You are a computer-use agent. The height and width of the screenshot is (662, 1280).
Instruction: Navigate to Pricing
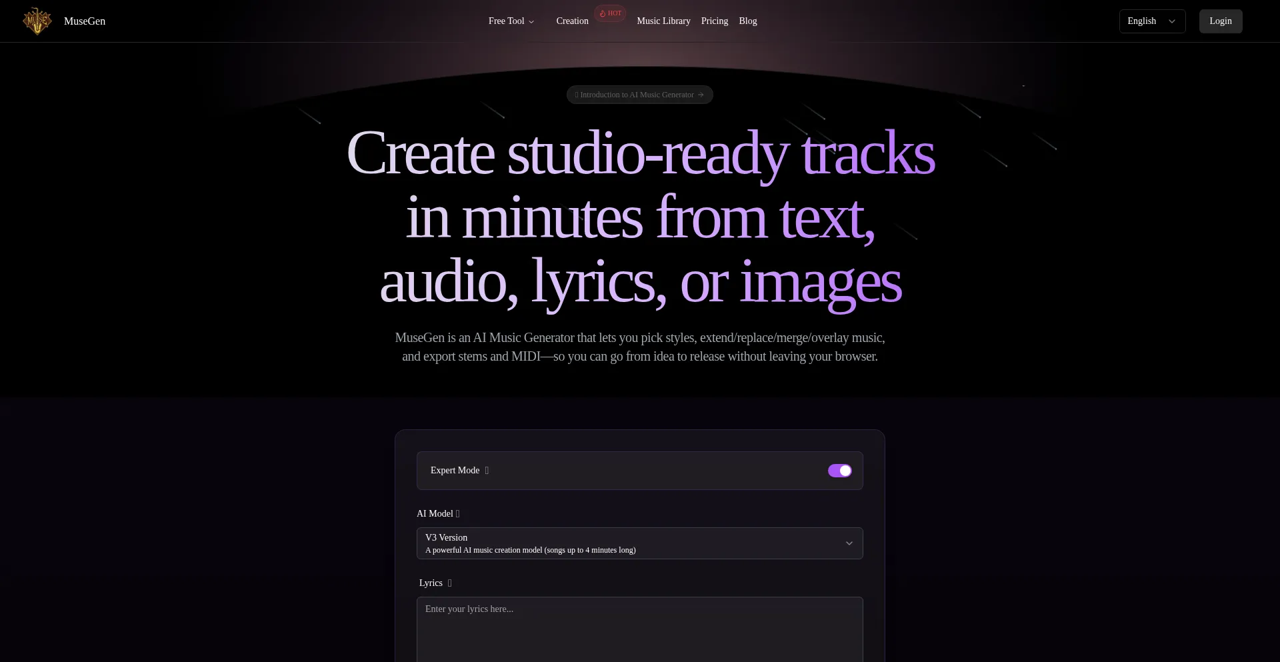pos(715,21)
